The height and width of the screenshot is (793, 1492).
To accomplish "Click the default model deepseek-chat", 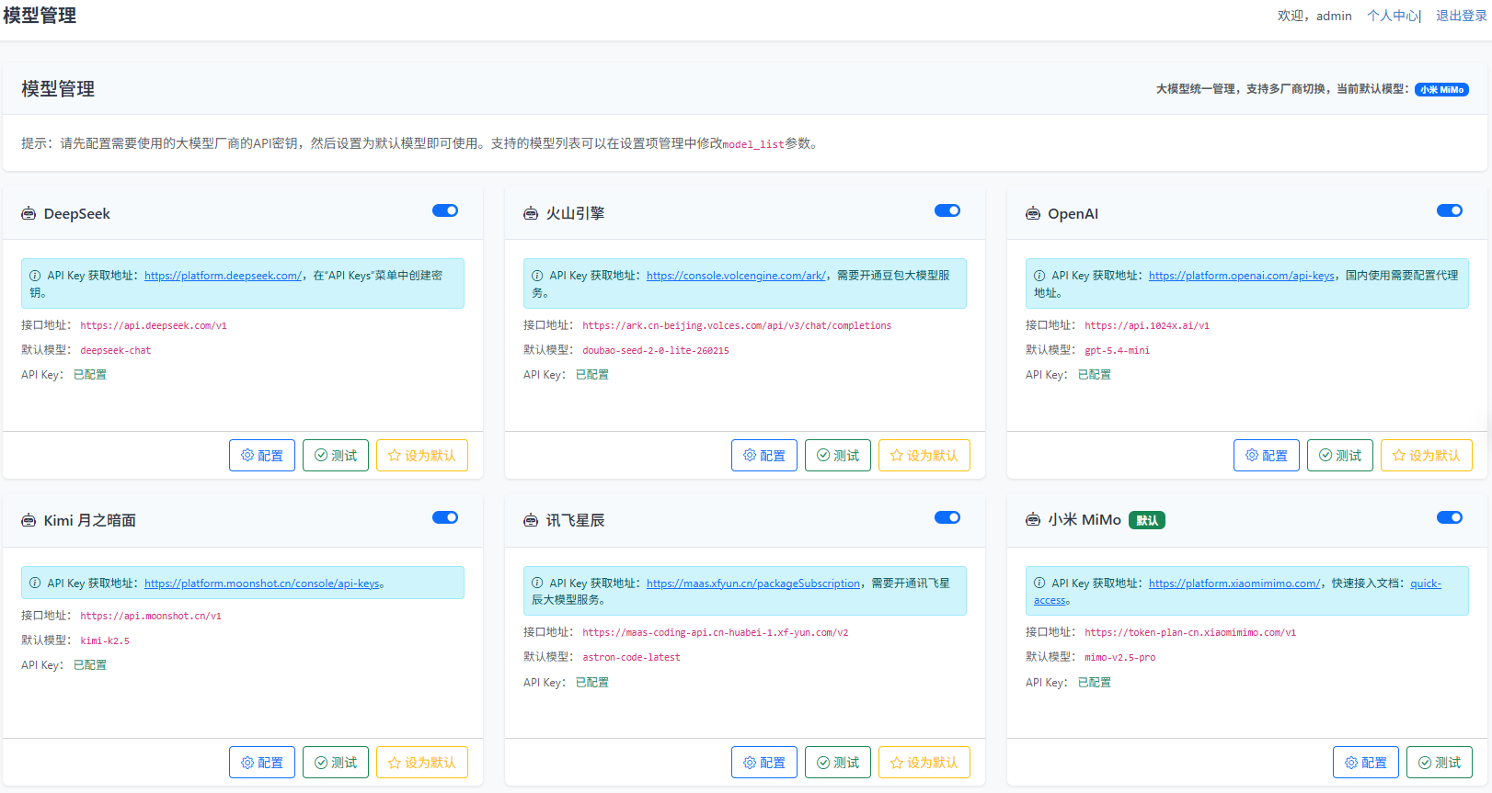I will 116,350.
